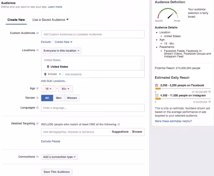The height and width of the screenshot is (176, 214).
Task: Open the Custom Audiences info icon
Action: (x=37, y=33)
